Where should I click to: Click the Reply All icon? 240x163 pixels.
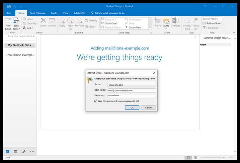pyautogui.click(x=70, y=24)
